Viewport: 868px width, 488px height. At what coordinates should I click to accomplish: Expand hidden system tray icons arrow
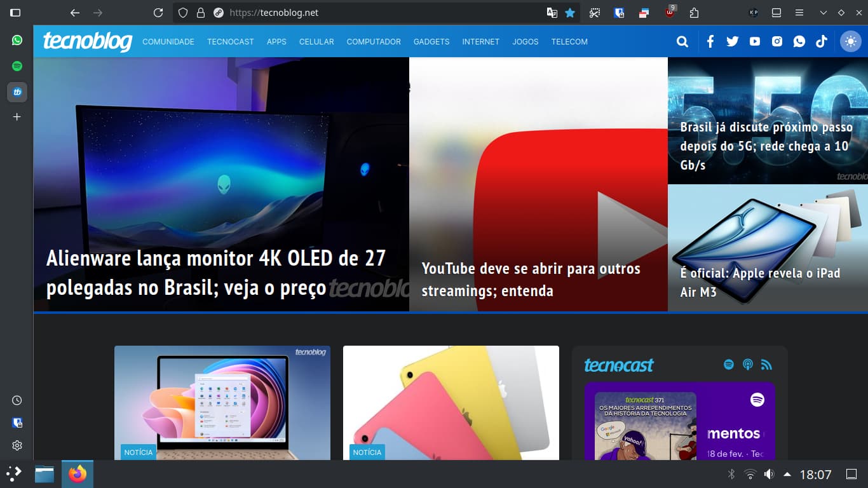787,474
